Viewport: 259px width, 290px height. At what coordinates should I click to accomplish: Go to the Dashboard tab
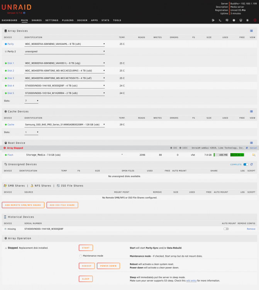coord(9,20)
